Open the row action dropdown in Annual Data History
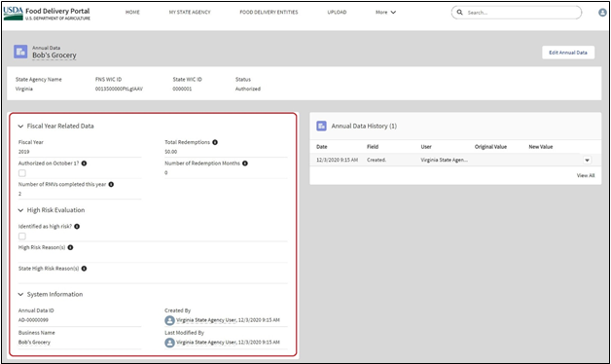This screenshot has width=611, height=364. click(x=587, y=161)
